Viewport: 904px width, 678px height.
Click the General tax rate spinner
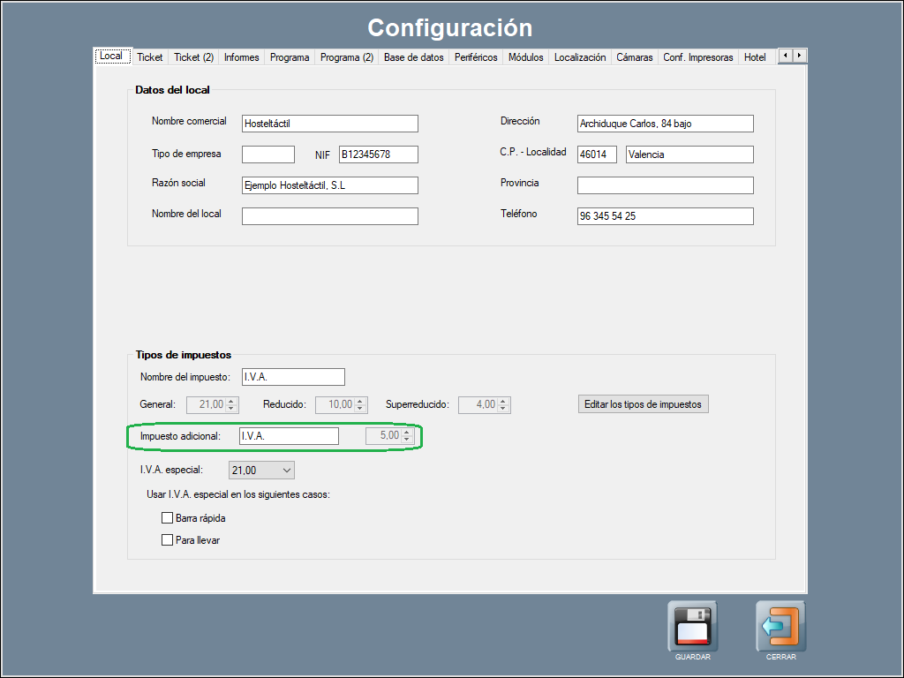tap(231, 405)
